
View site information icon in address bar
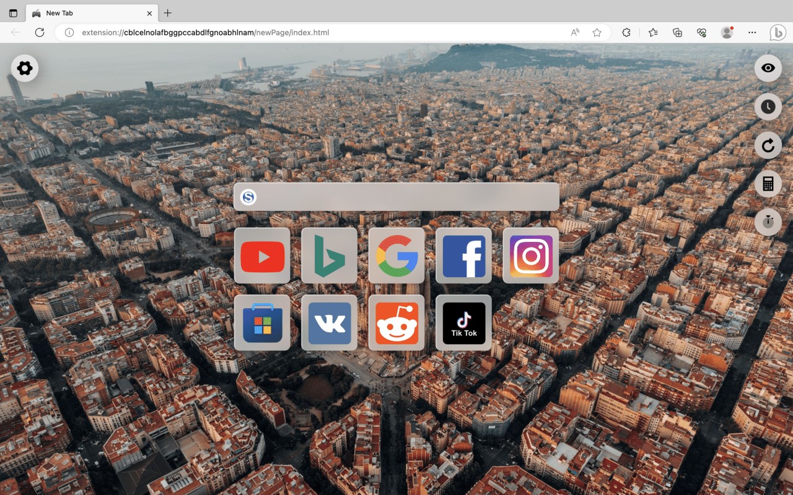(69, 32)
